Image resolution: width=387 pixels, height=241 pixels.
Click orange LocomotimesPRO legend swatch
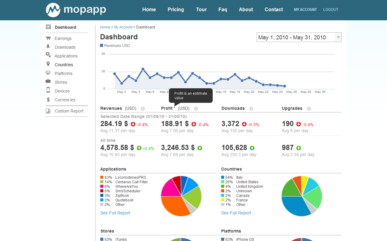pyautogui.click(x=102, y=177)
